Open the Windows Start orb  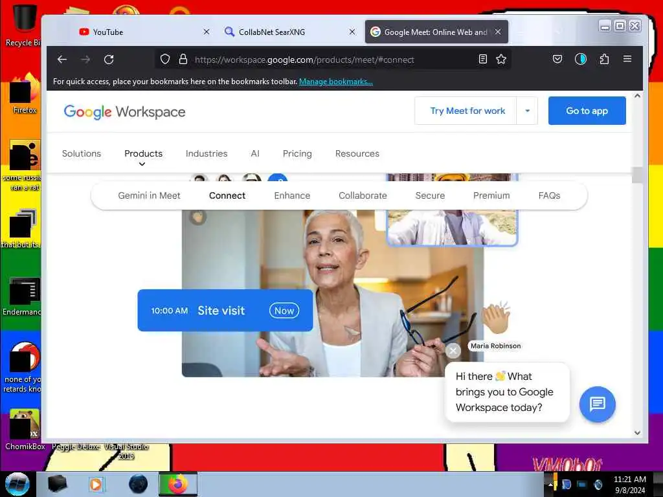pos(17,484)
